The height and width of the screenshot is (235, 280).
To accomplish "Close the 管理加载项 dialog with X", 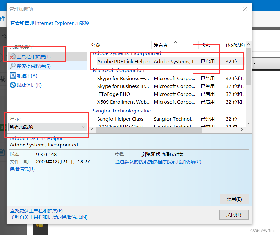I will (245, 9).
